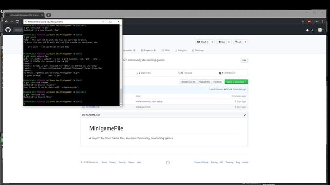
Task: Open the 'initial commit, repo setup' commit message
Action: coord(149,102)
